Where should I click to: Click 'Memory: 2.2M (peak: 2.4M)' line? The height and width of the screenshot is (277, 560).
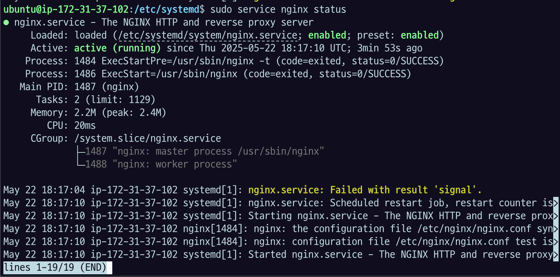tap(98, 113)
